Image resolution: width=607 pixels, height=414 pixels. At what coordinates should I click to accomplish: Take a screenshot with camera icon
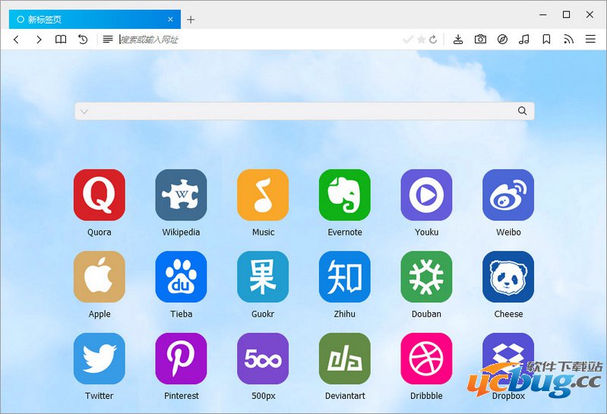480,39
